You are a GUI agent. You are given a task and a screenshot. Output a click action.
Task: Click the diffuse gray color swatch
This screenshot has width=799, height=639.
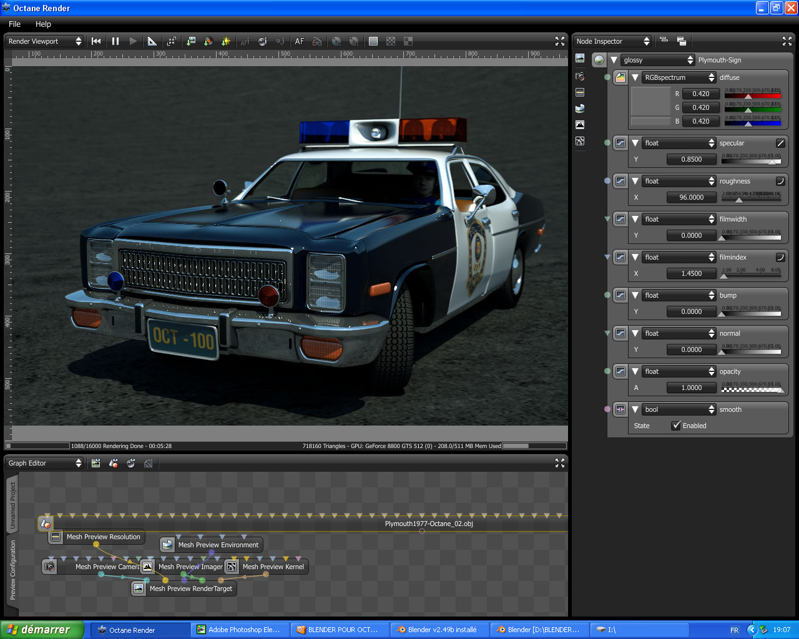click(650, 101)
